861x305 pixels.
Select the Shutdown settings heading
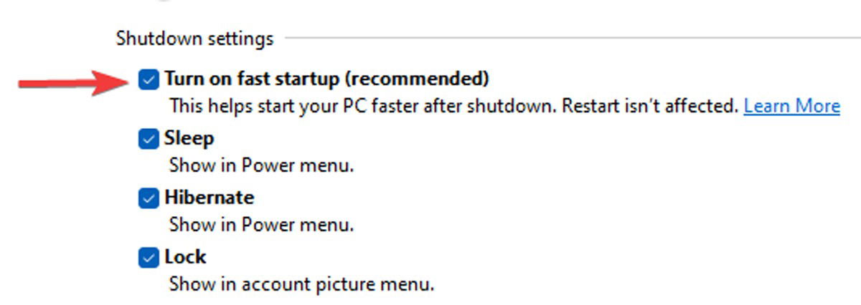(x=194, y=39)
